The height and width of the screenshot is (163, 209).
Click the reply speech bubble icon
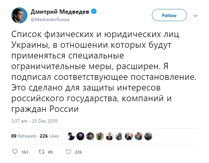coord(15,152)
